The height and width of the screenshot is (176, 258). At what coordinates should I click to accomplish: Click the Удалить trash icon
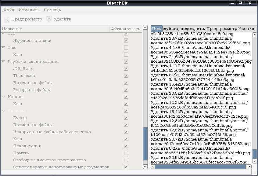coord(49,19)
